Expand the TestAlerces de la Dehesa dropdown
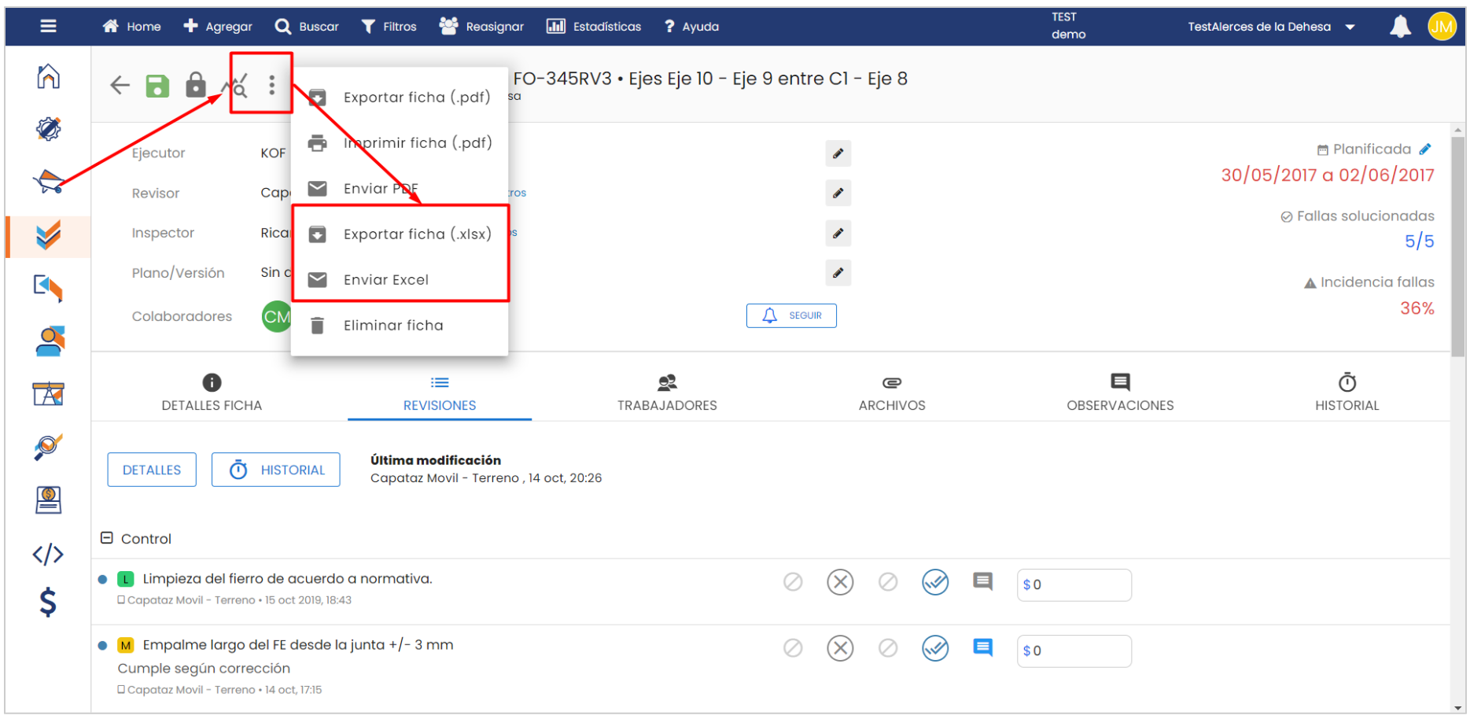This screenshot has width=1470, height=719. click(x=1350, y=27)
